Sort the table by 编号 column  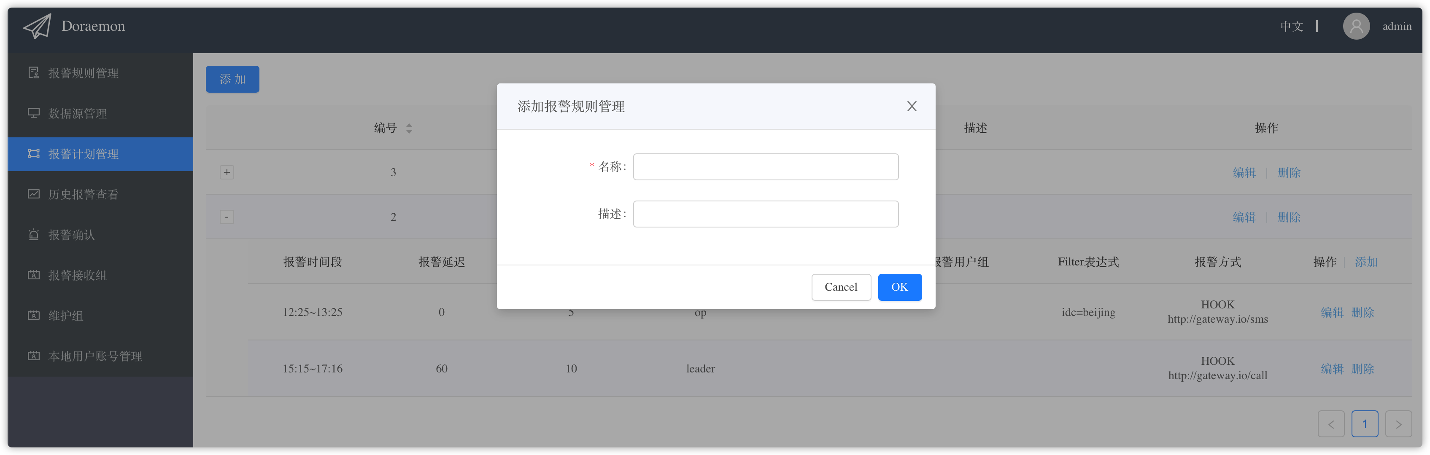[409, 128]
